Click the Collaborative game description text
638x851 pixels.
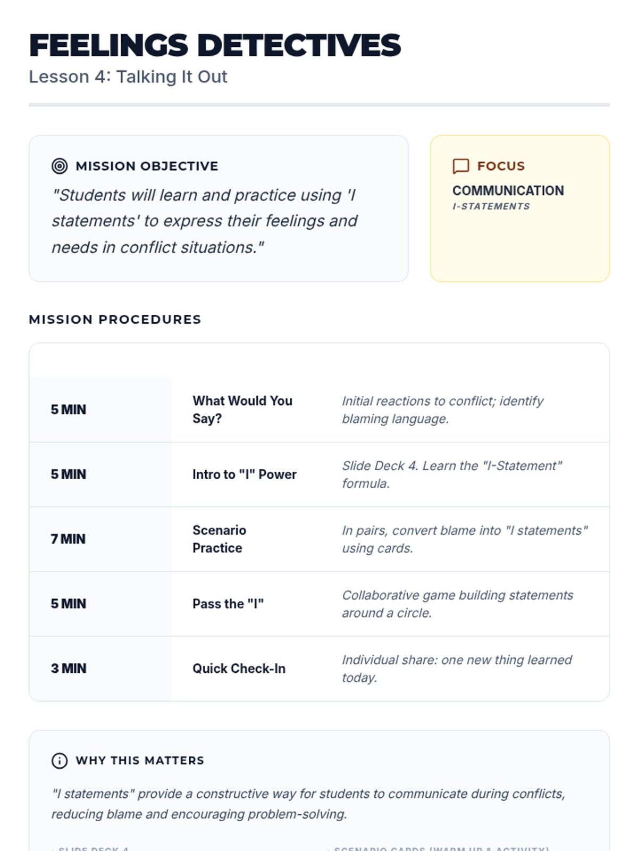(x=457, y=604)
